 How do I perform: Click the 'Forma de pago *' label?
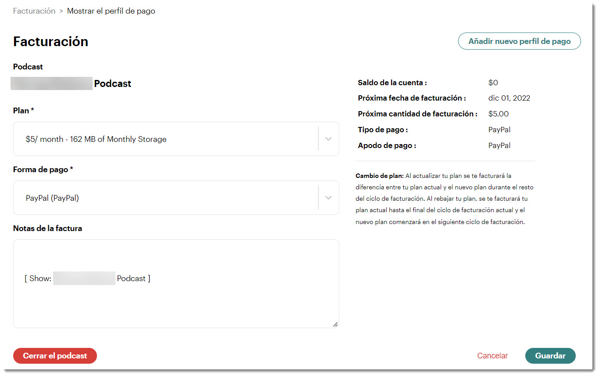tap(43, 170)
